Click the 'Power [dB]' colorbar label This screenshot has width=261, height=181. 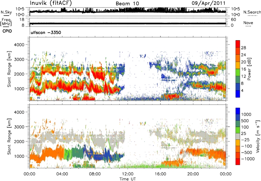(249, 69)
